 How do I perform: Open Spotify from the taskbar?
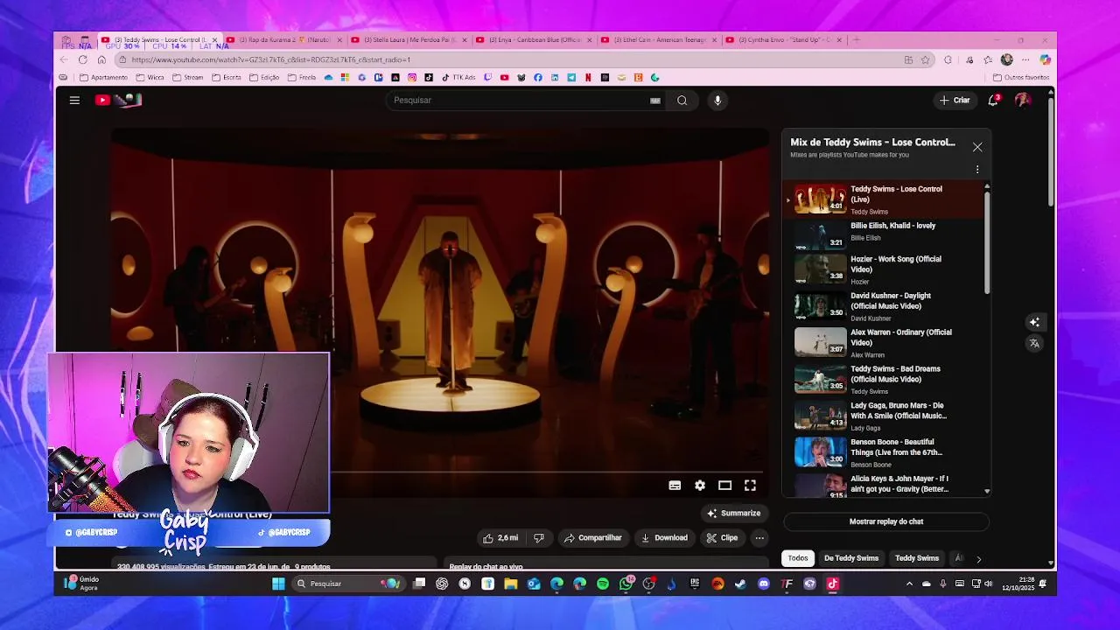point(603,584)
